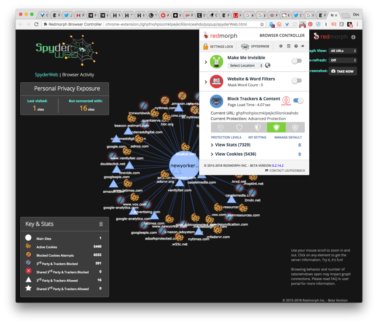Toggle Make Me Invisible switch on

click(x=296, y=61)
